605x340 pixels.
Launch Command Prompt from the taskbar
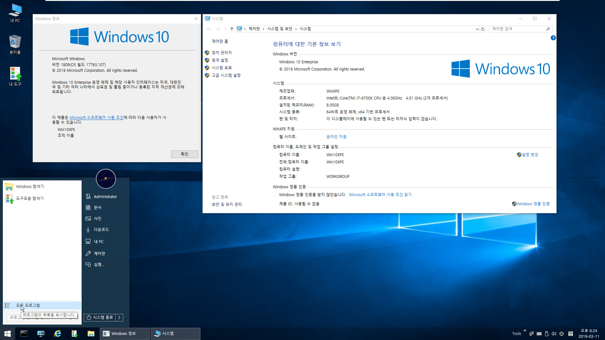click(24, 333)
